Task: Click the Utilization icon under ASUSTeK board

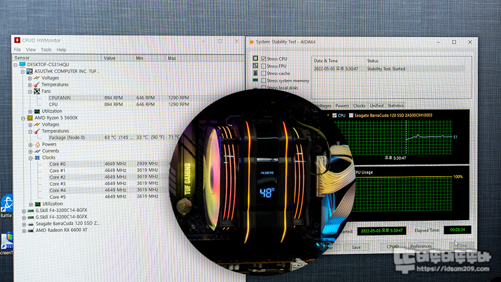Action: [37, 111]
